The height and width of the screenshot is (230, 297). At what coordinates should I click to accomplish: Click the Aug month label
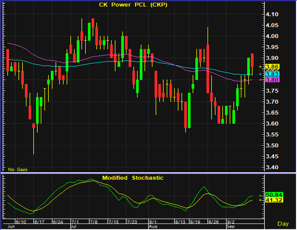tap(153, 227)
